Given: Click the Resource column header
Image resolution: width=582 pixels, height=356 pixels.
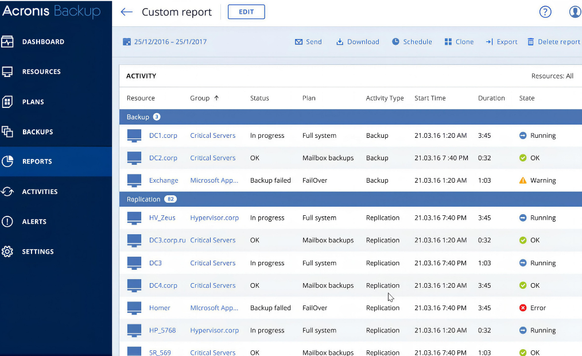Looking at the screenshot, I should [x=140, y=98].
